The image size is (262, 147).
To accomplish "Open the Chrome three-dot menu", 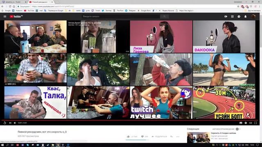I will click(x=260, y=7).
